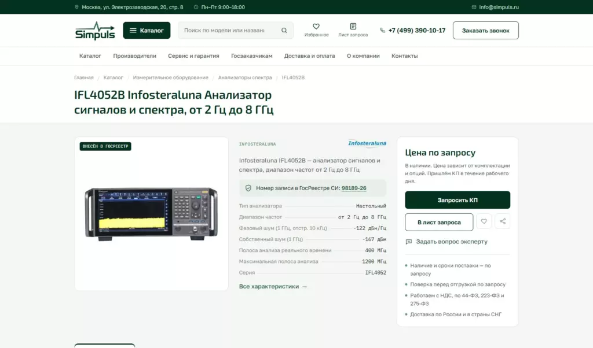Click the clock icon by working hours
This screenshot has height=348, width=593.
click(x=196, y=7)
